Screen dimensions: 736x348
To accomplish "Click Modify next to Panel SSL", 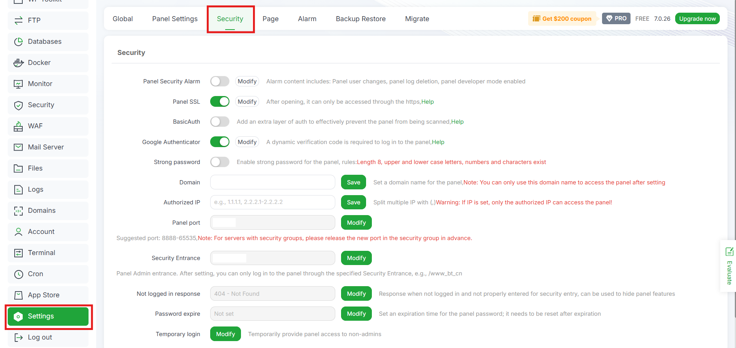I will [x=247, y=101].
